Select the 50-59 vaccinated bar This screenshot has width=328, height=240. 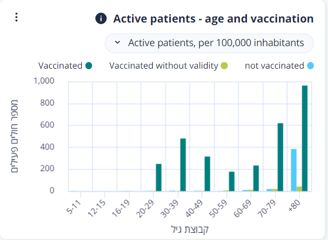coord(232,181)
